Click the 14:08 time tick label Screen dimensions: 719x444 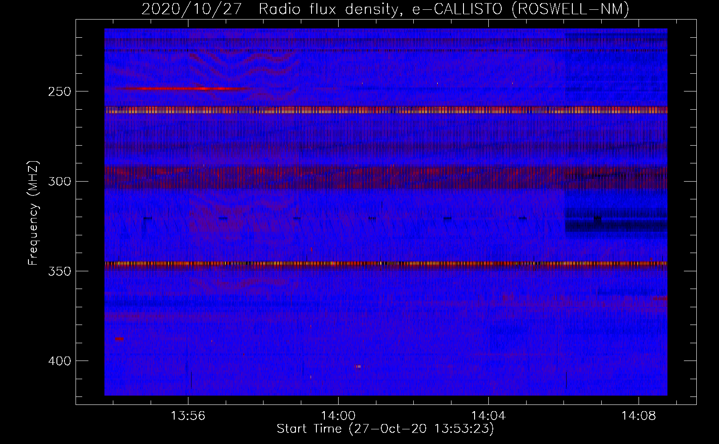[x=639, y=416]
